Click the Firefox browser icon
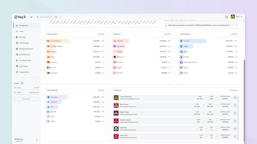 click(x=182, y=57)
